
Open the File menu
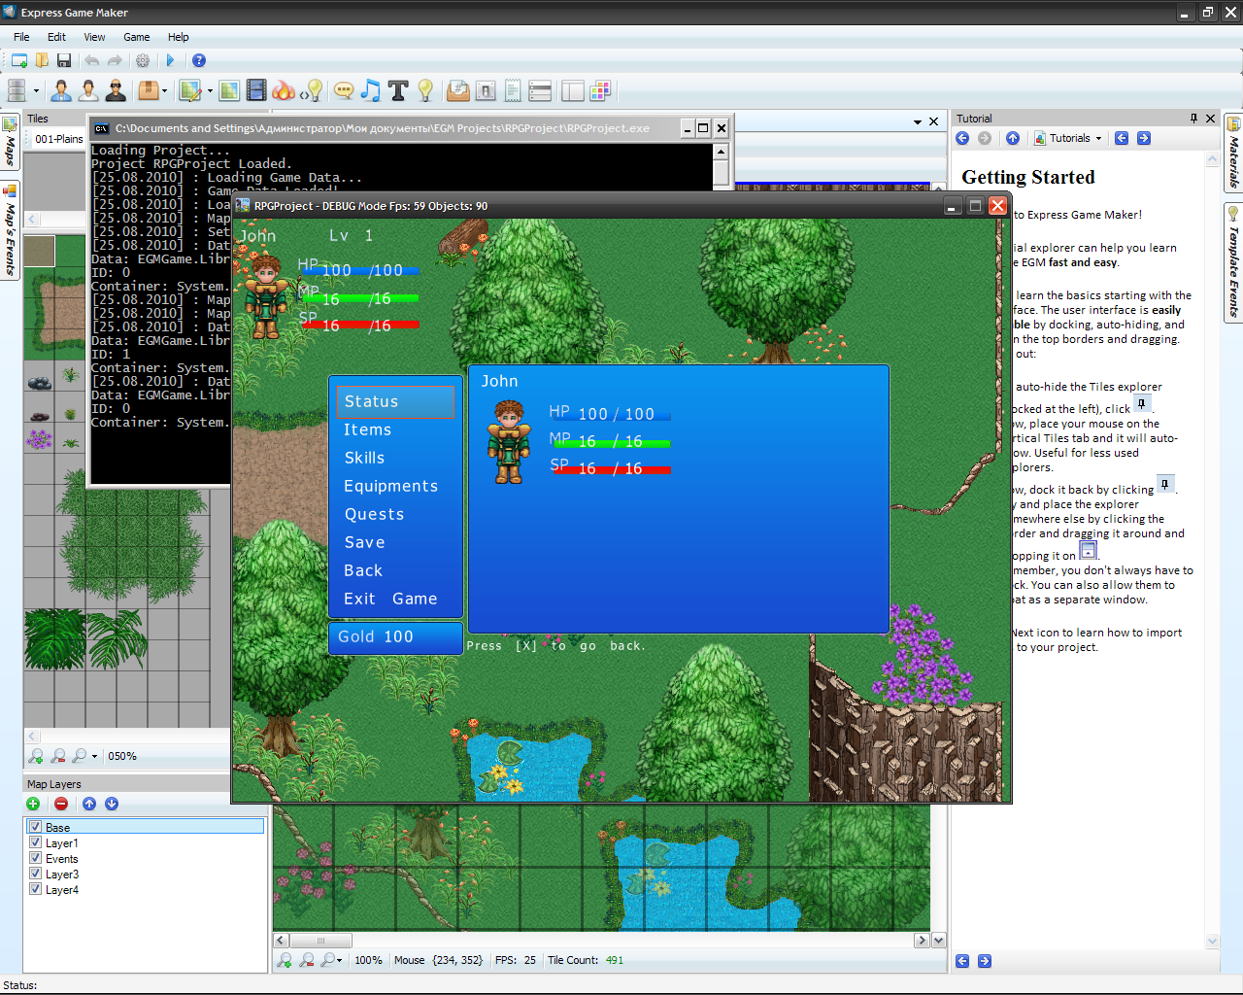click(21, 37)
